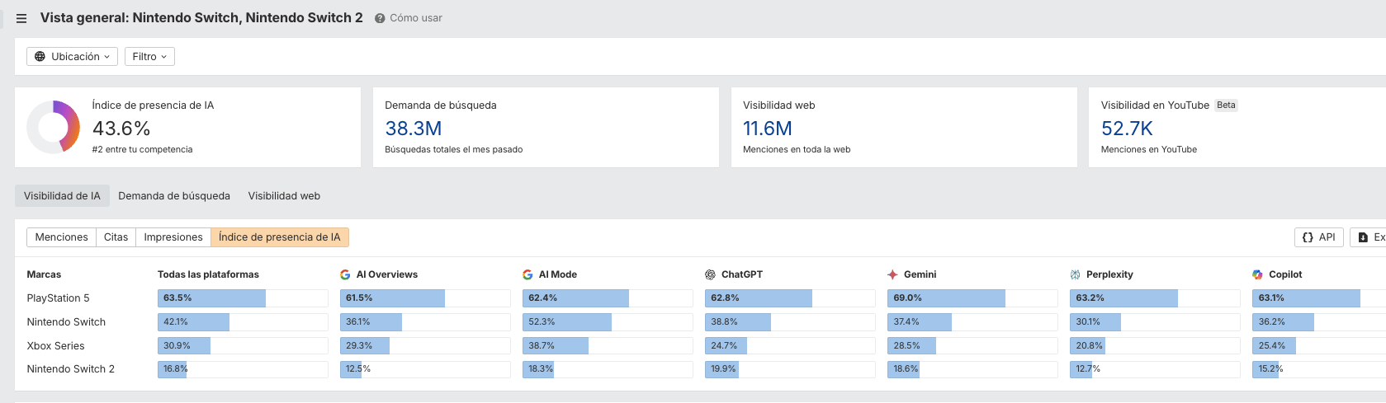
Task: Switch to Demanda de búsqueda tab
Action: (x=174, y=196)
